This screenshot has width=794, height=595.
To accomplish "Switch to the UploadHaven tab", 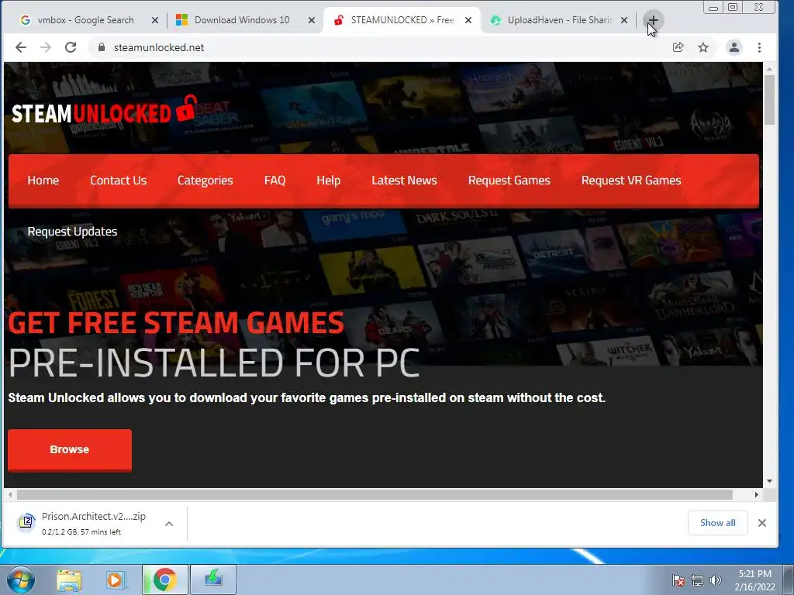I will point(560,20).
